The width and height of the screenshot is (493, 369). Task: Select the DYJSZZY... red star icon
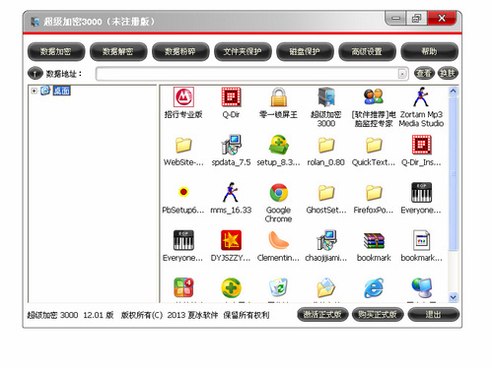tap(231, 240)
